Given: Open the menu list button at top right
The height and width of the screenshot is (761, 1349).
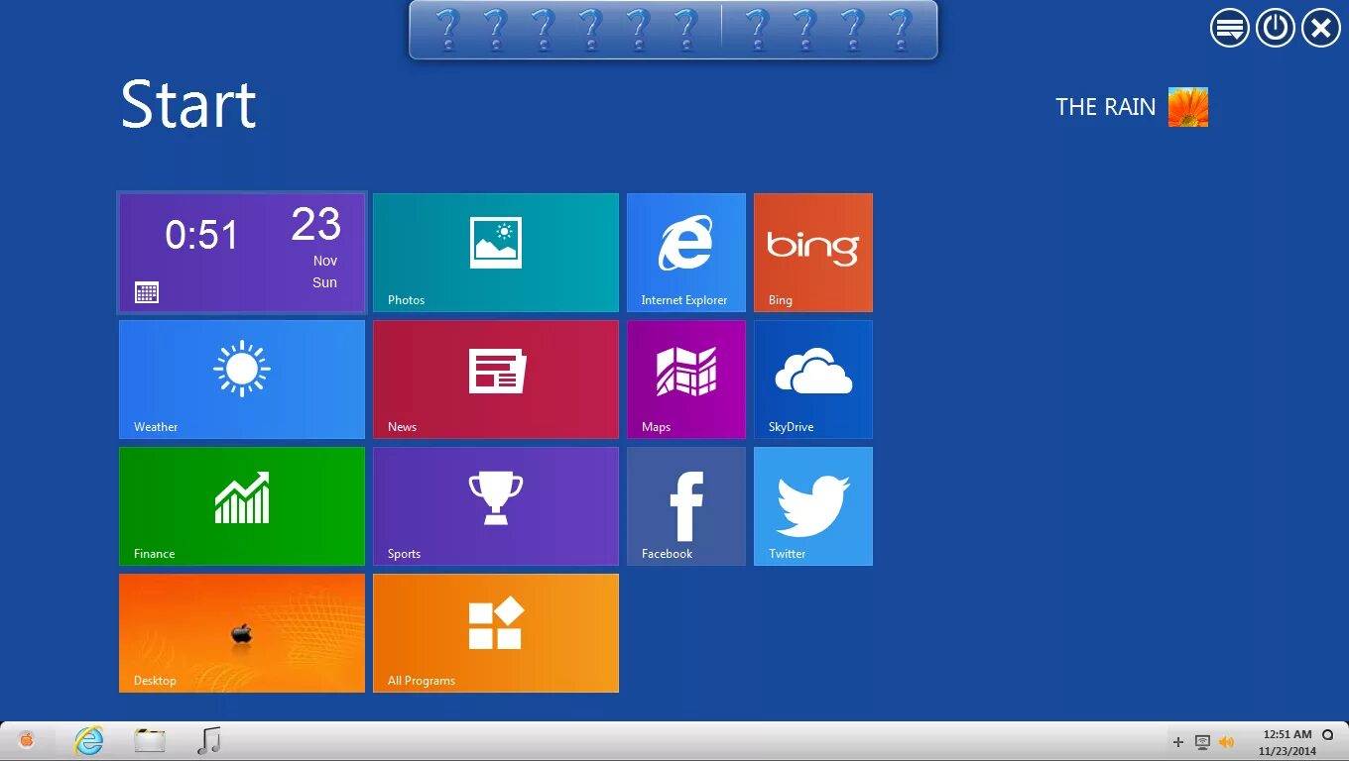Looking at the screenshot, I should (x=1230, y=28).
